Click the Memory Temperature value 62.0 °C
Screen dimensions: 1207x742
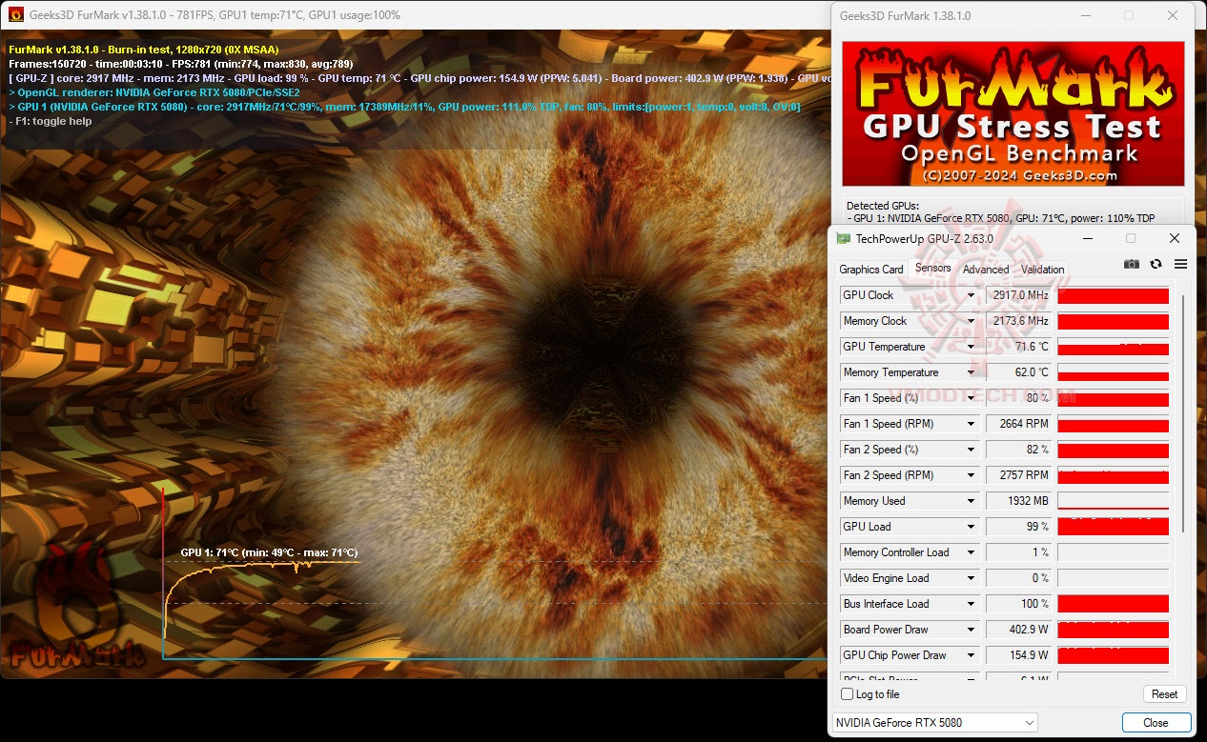1019,372
